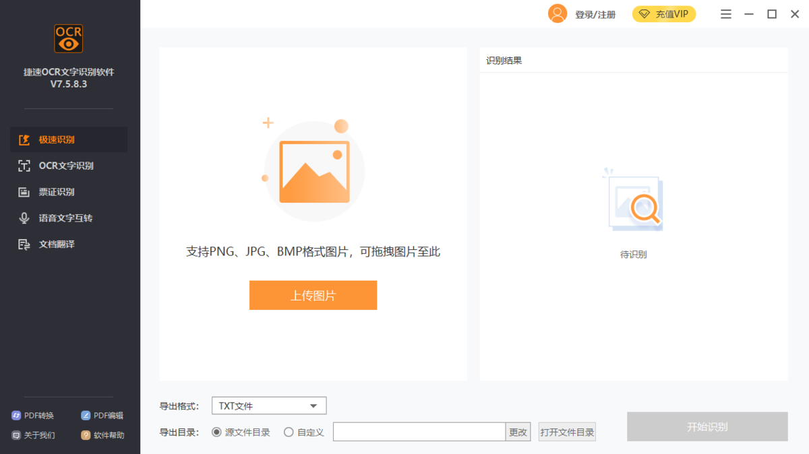Click the 上传图片 upload button
The height and width of the screenshot is (454, 809).
pyautogui.click(x=313, y=295)
